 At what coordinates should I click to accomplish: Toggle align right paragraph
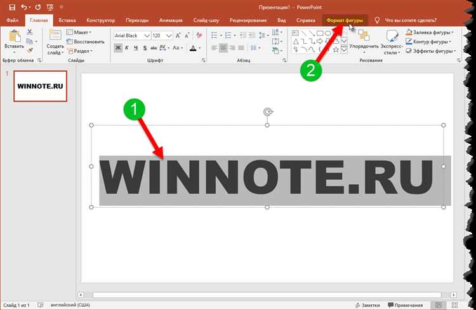[x=232, y=48]
